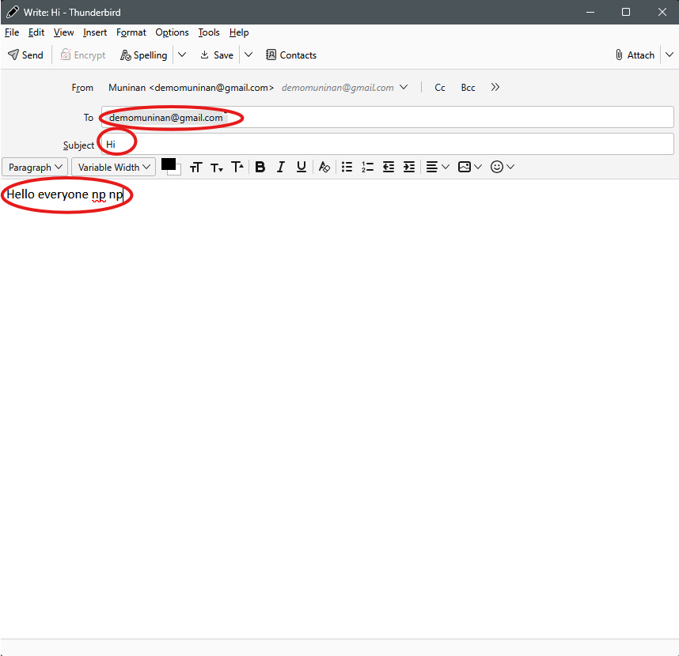Open the Options menu
679x656 pixels.
point(172,32)
